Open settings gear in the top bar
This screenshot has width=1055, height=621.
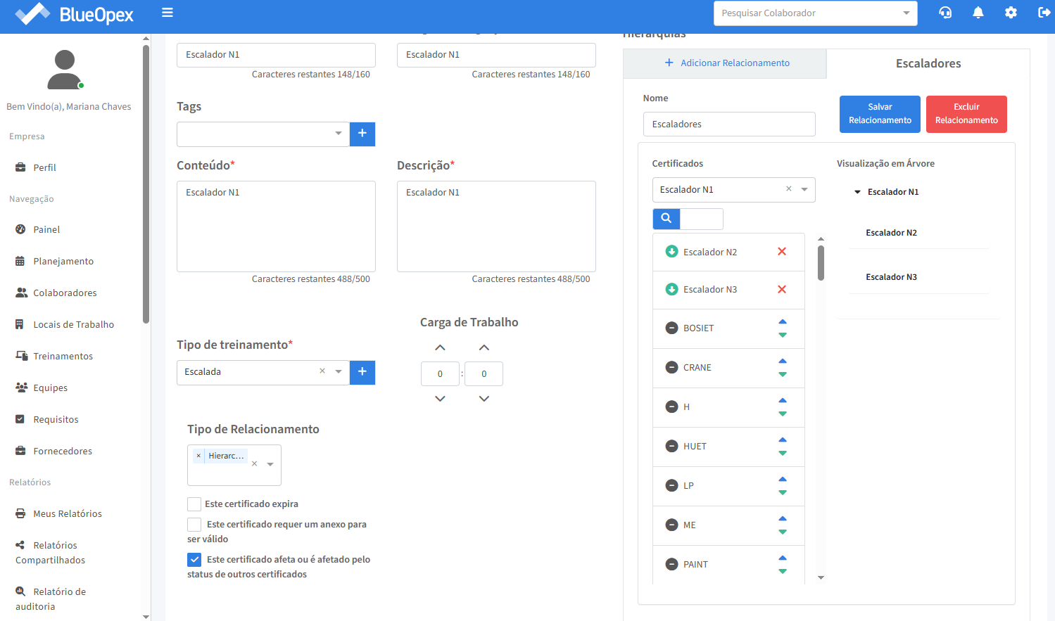1011,13
